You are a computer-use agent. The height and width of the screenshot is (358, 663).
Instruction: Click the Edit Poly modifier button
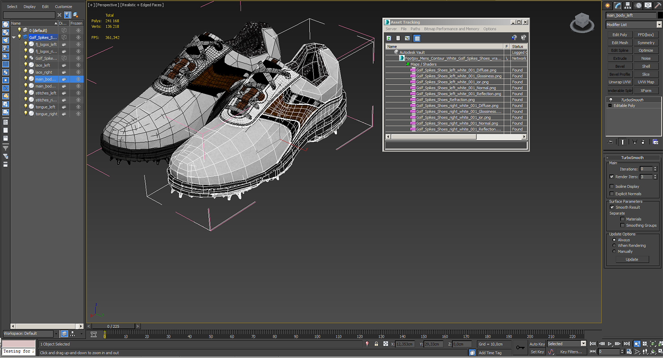click(x=620, y=34)
